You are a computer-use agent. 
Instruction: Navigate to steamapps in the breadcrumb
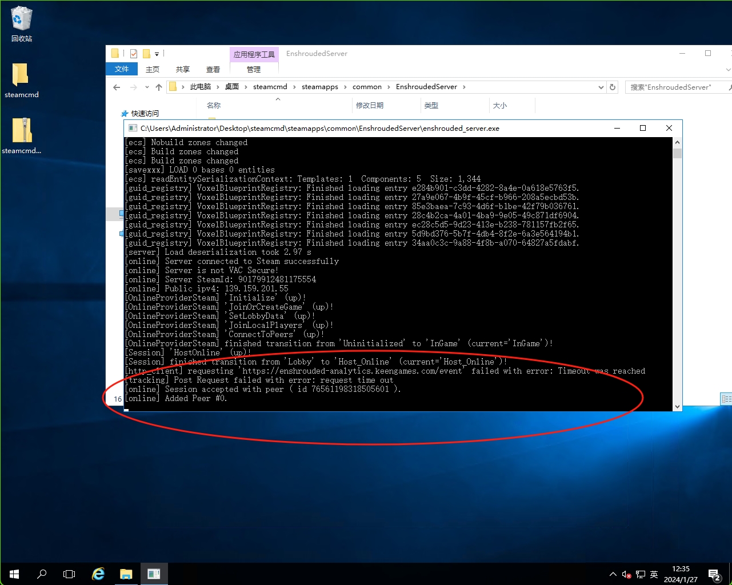320,87
